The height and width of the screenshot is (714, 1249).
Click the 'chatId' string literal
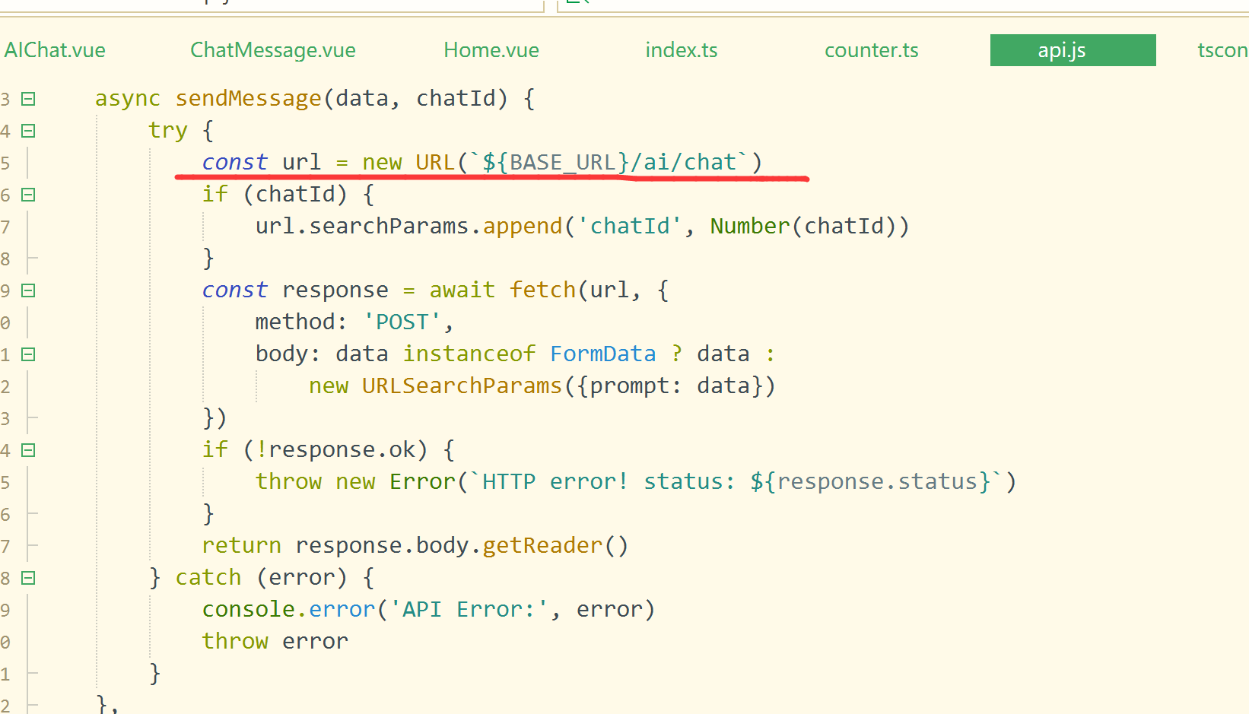[630, 227]
